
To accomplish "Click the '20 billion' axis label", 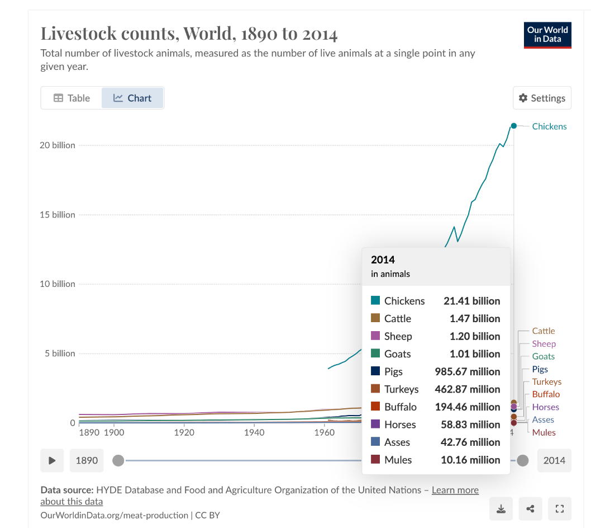I will (58, 145).
